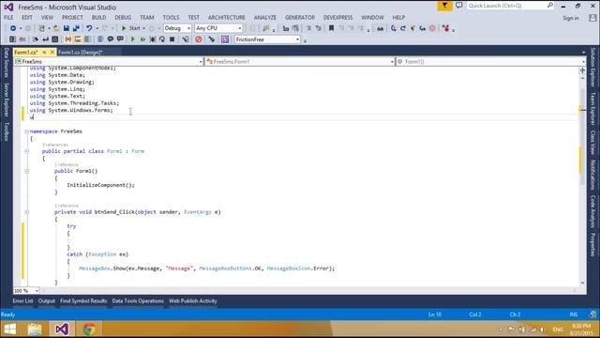Click the Navigate Backward toolbar icon
Image resolution: width=600 pixels, height=338 pixels.
[12, 28]
